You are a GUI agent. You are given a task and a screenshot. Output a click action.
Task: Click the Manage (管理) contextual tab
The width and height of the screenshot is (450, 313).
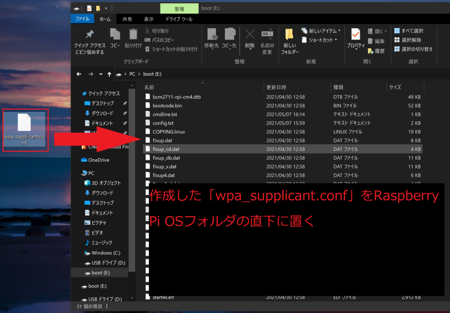click(x=179, y=9)
